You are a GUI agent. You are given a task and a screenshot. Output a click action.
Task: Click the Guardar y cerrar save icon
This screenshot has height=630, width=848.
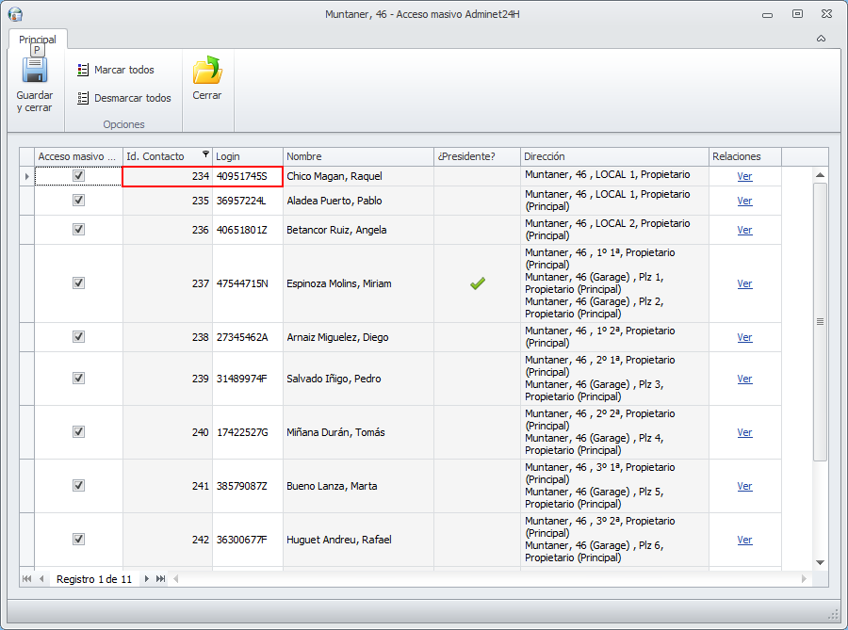(35, 71)
